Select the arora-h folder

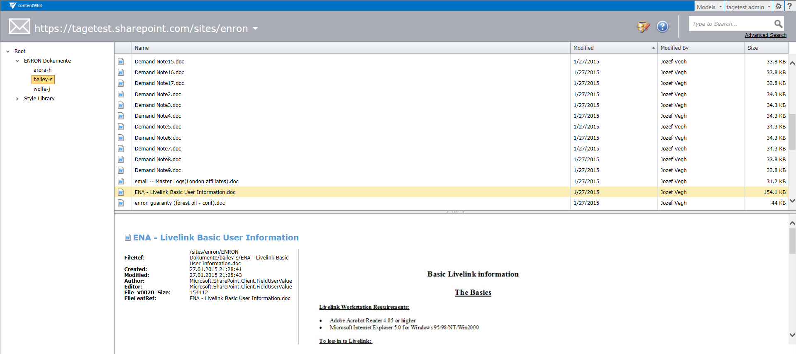click(42, 70)
